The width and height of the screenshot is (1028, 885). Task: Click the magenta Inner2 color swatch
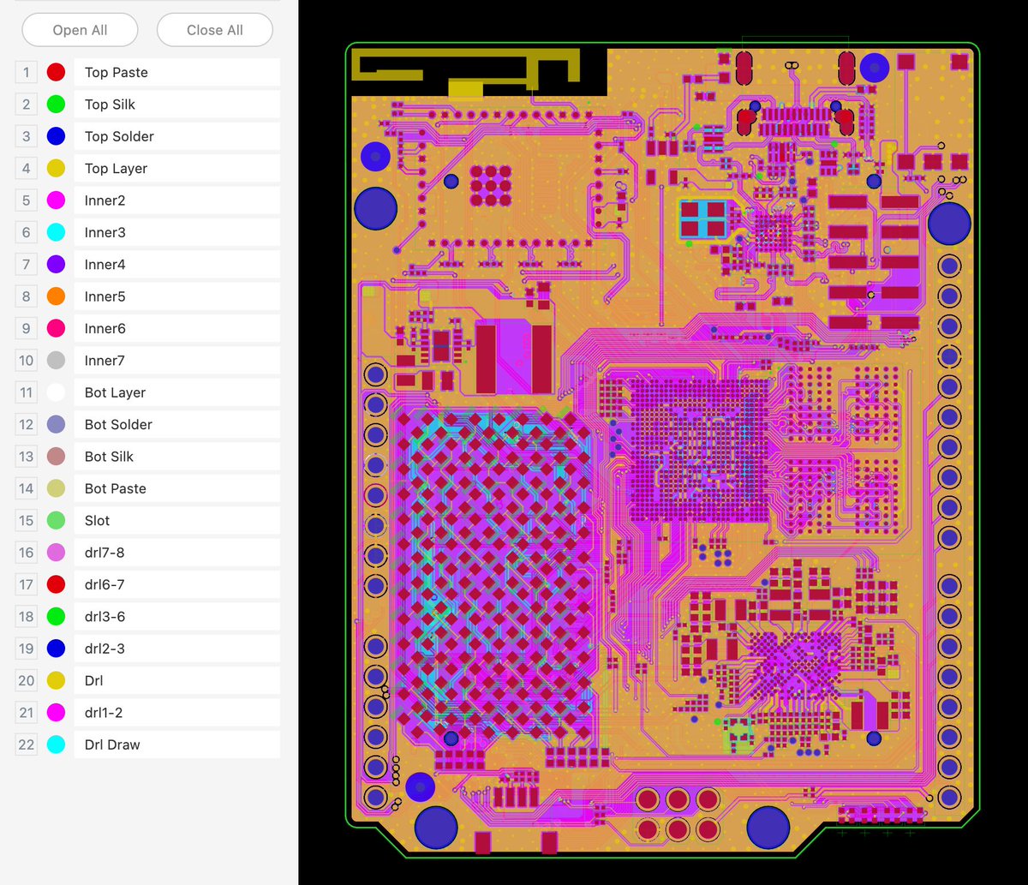(56, 200)
